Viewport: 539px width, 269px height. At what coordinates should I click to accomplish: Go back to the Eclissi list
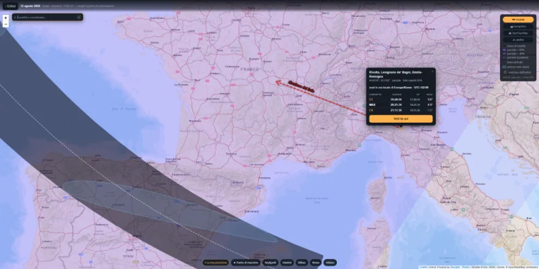pyautogui.click(x=10, y=6)
